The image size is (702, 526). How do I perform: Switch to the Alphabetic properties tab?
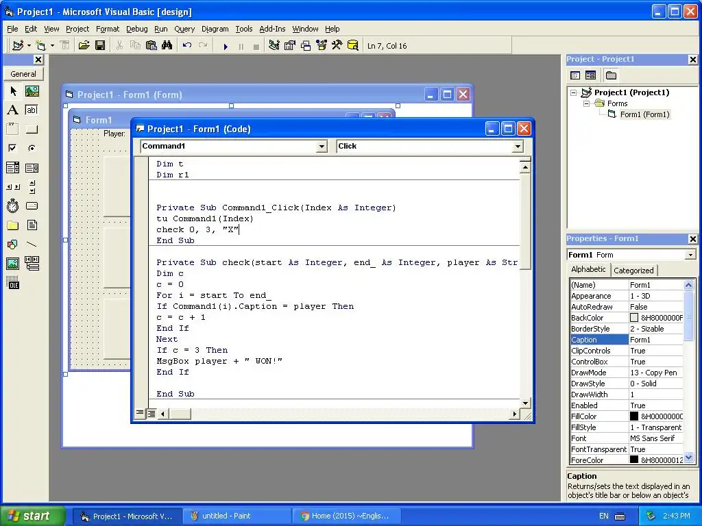click(588, 269)
